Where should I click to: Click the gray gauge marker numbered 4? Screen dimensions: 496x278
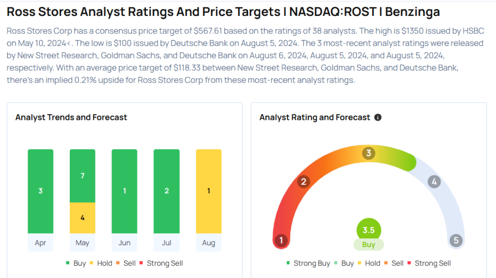coord(434,182)
